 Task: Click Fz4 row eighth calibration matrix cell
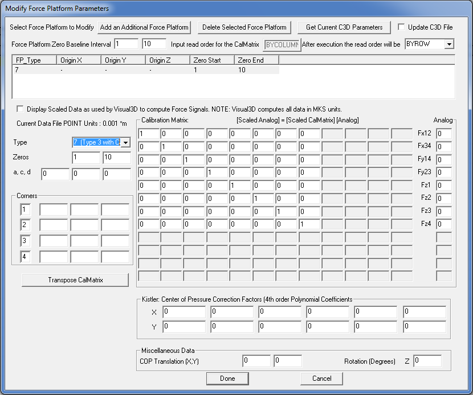309,224
